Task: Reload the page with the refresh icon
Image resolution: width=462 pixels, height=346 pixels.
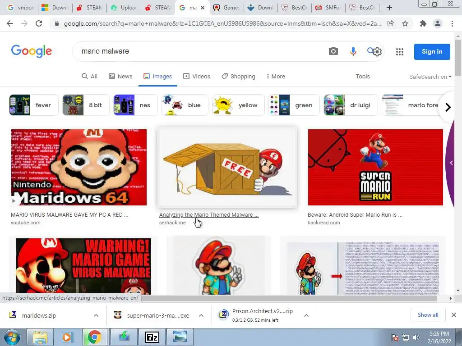Action: click(x=39, y=23)
